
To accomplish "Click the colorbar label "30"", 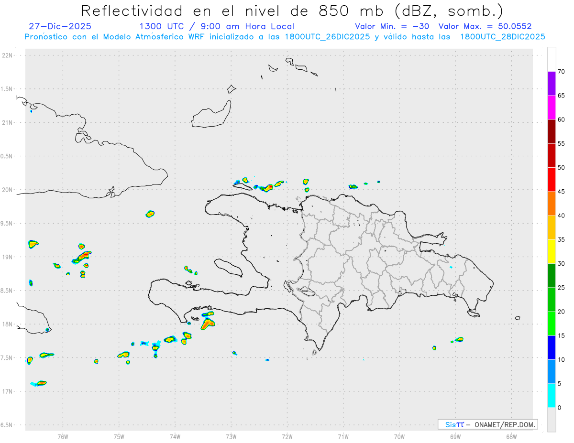I will [x=562, y=264].
